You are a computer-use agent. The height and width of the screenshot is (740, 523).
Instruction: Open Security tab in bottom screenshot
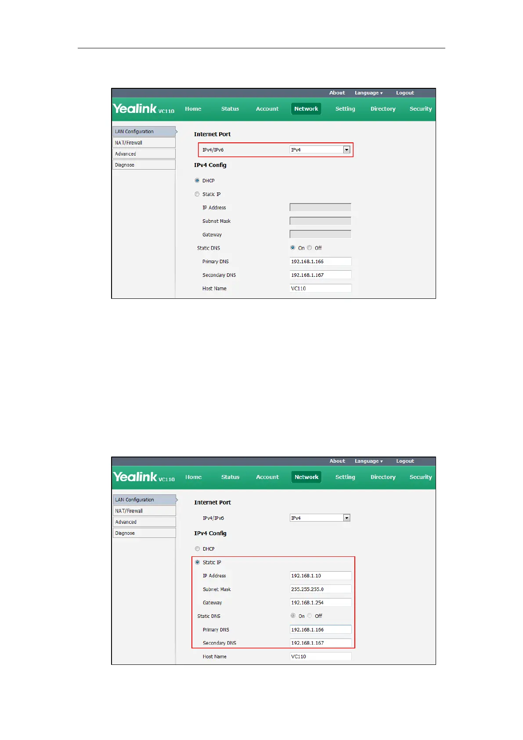pos(421,477)
